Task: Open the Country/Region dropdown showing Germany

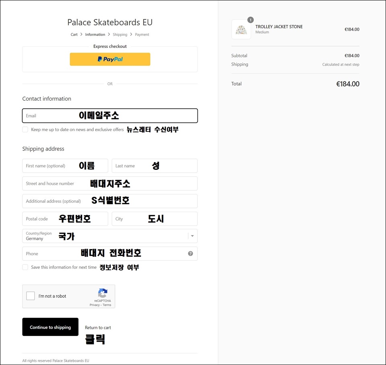Action: point(110,236)
